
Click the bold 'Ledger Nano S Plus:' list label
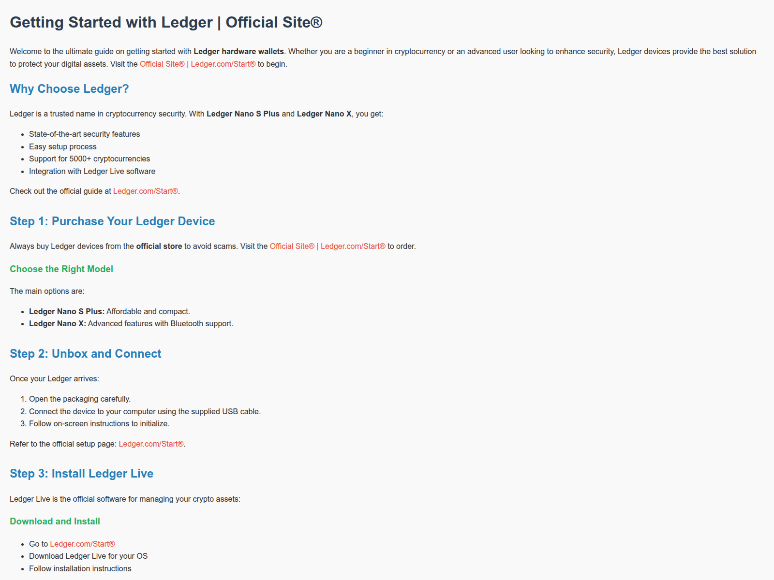(67, 311)
